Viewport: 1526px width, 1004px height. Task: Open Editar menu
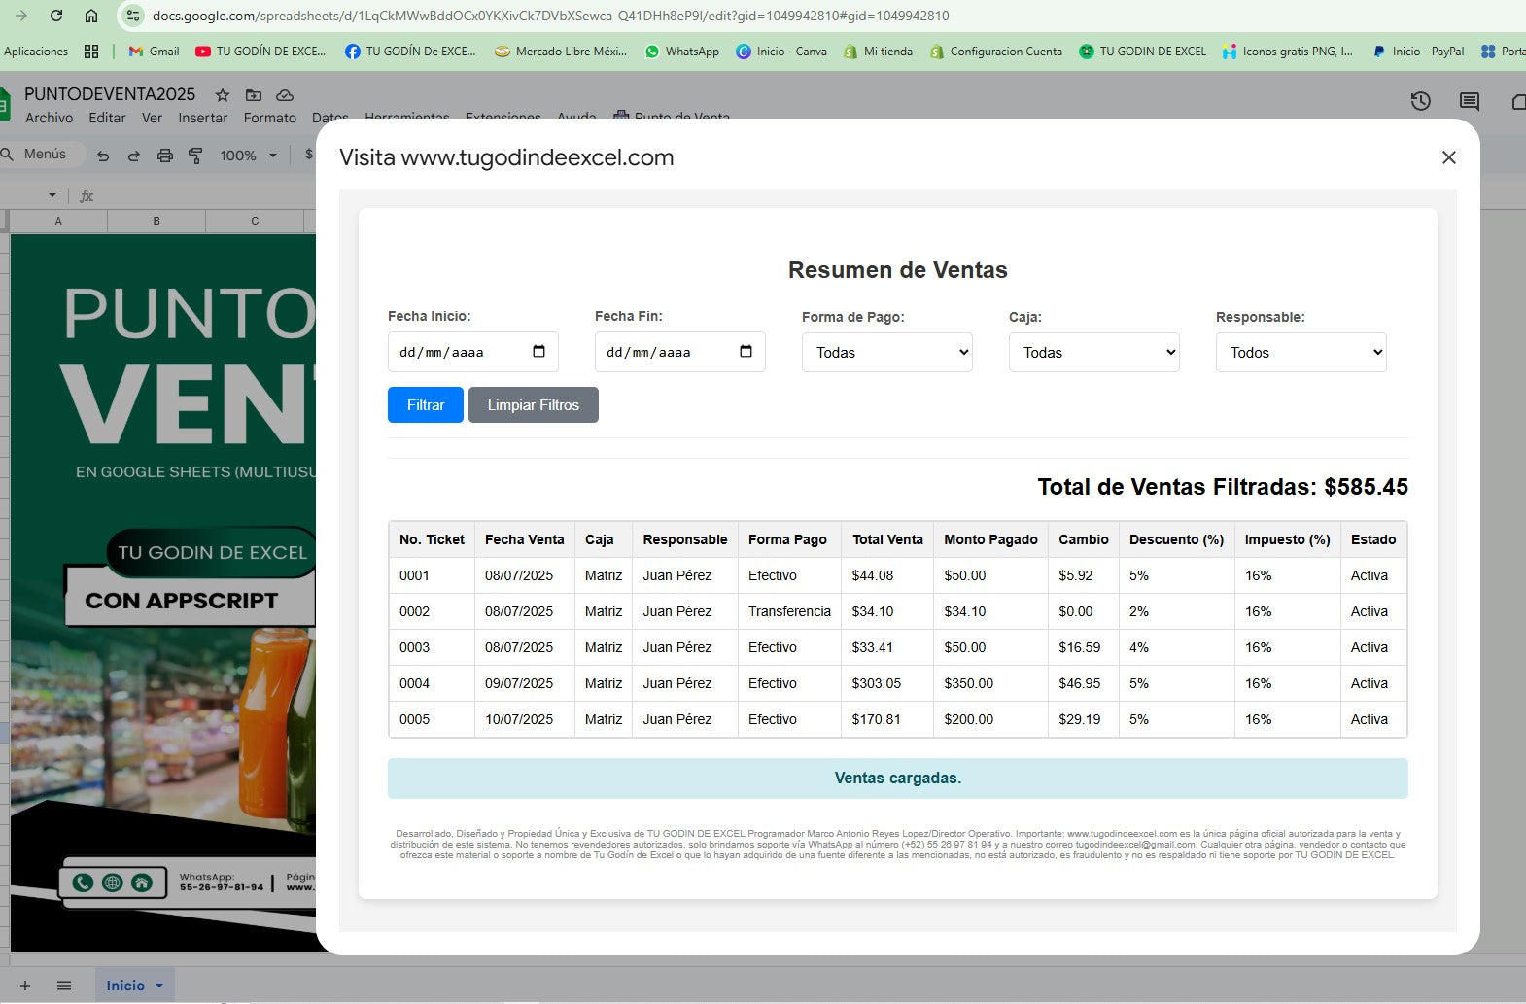point(107,118)
